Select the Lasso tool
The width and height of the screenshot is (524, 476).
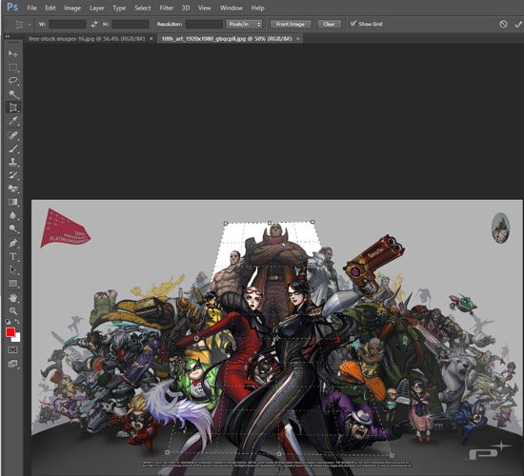pos(13,81)
